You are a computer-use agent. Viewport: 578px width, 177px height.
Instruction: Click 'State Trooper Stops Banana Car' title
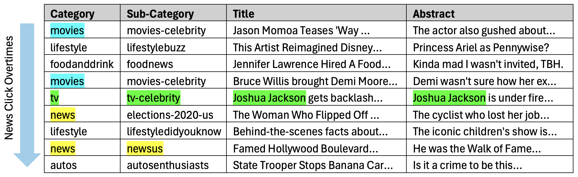coord(313,165)
